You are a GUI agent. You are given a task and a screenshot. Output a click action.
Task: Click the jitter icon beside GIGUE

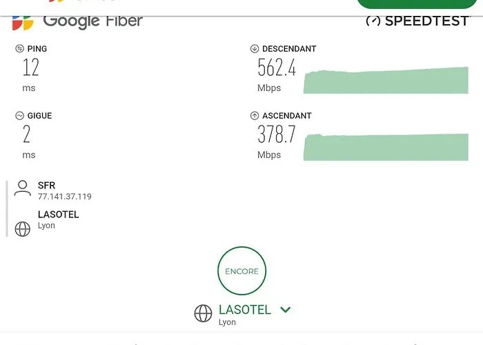pyautogui.click(x=19, y=116)
